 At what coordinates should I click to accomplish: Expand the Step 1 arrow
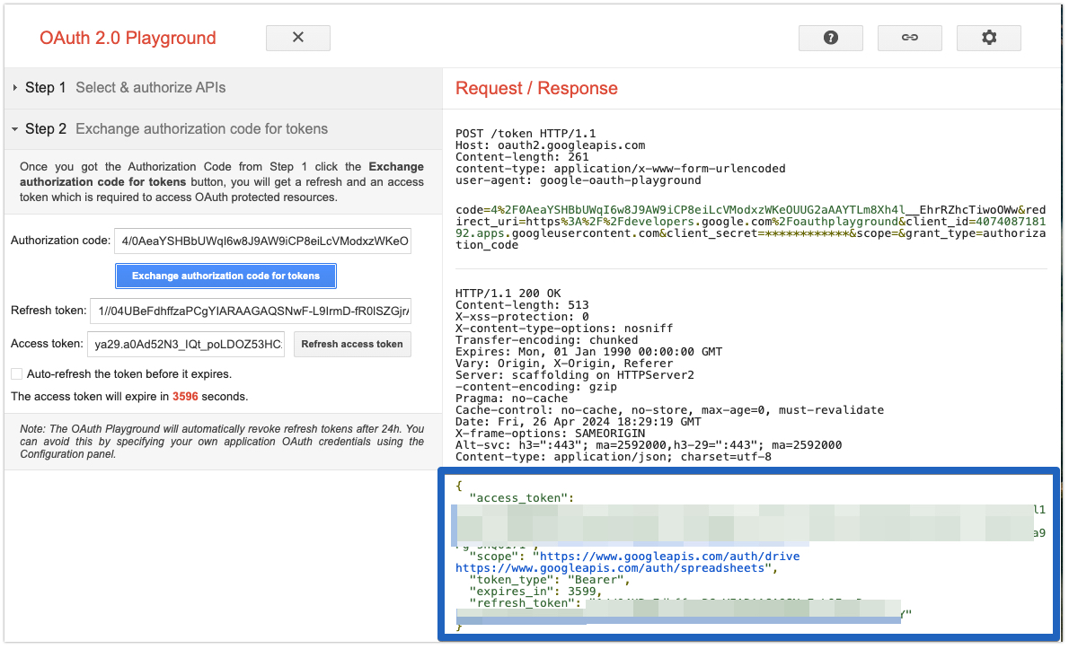pos(15,88)
